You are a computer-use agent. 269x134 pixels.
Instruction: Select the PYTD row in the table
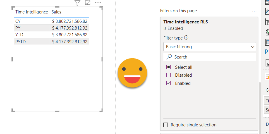pyautogui.click(x=21, y=42)
